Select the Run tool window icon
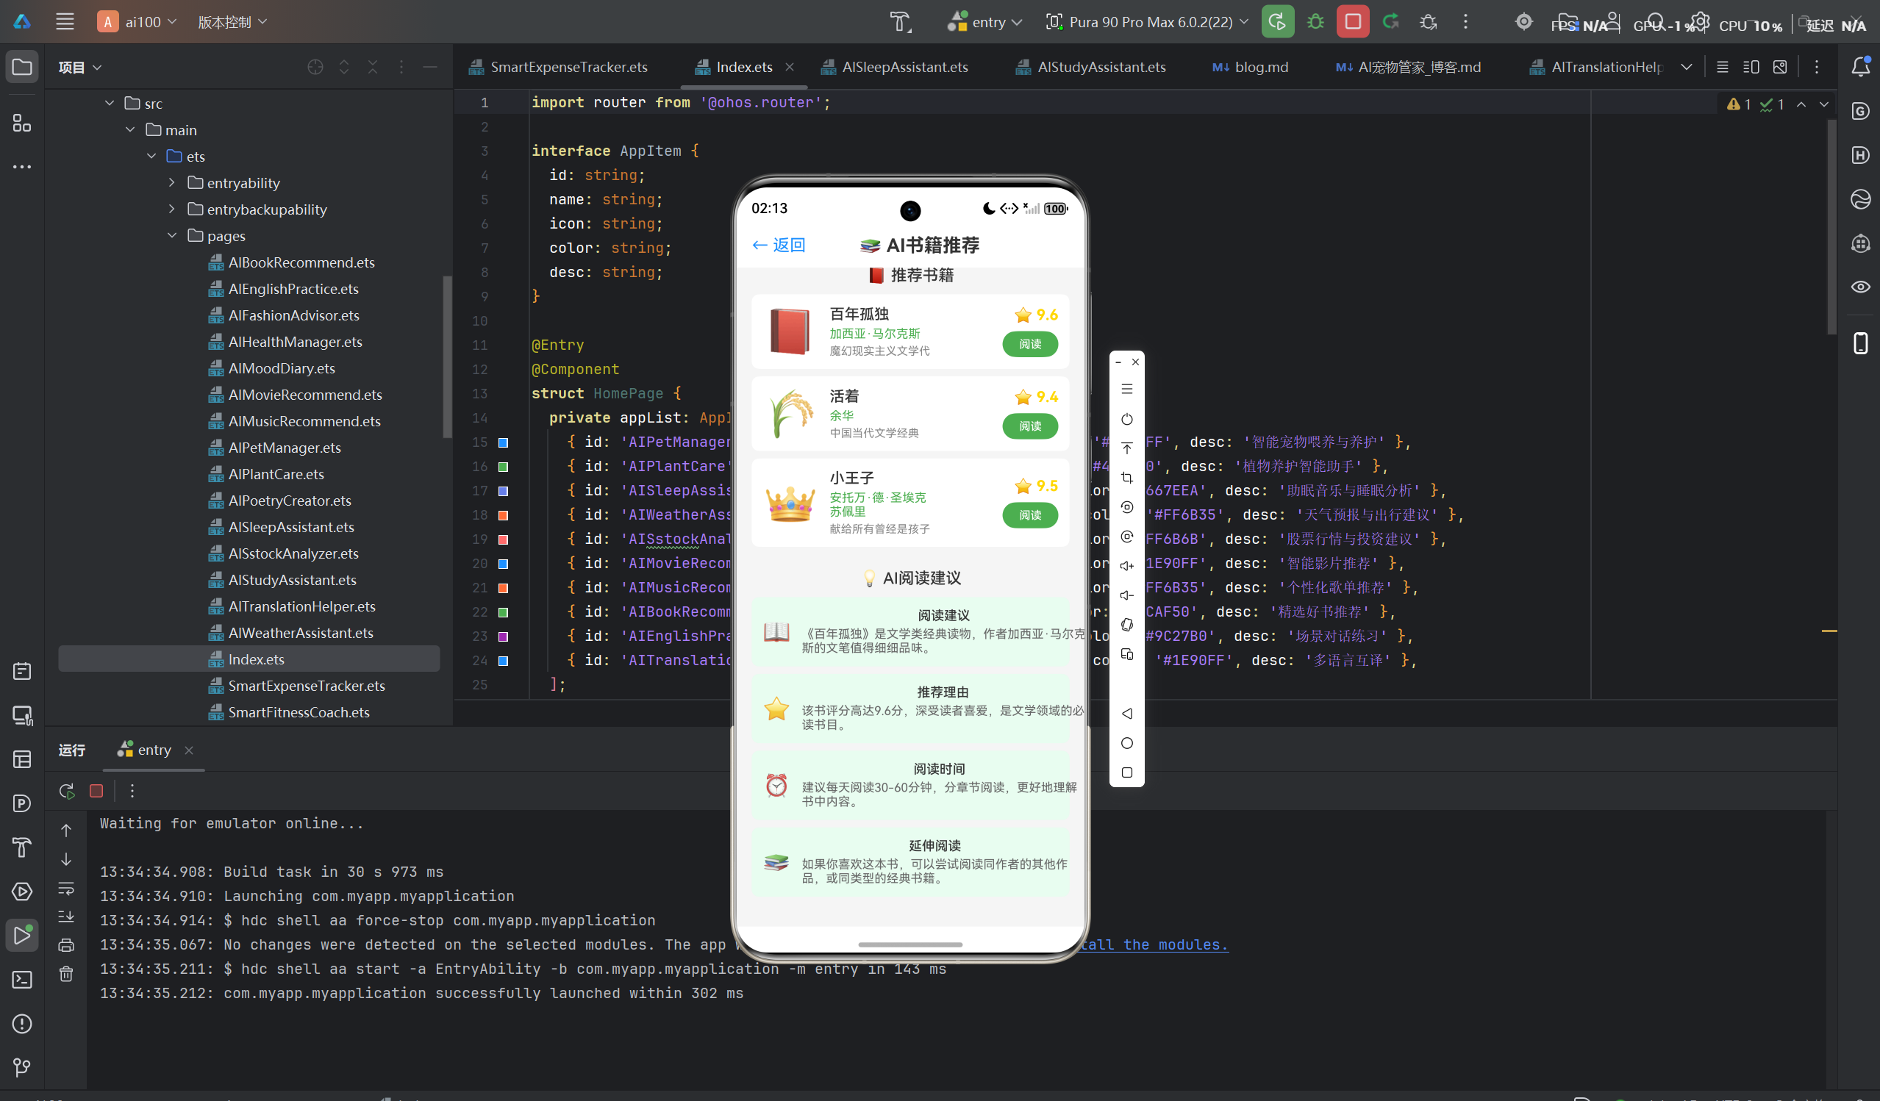The height and width of the screenshot is (1101, 1880). click(22, 936)
